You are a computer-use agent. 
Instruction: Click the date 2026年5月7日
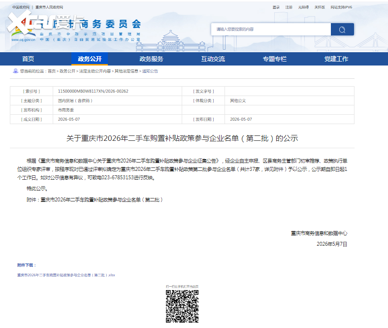coord(332,244)
